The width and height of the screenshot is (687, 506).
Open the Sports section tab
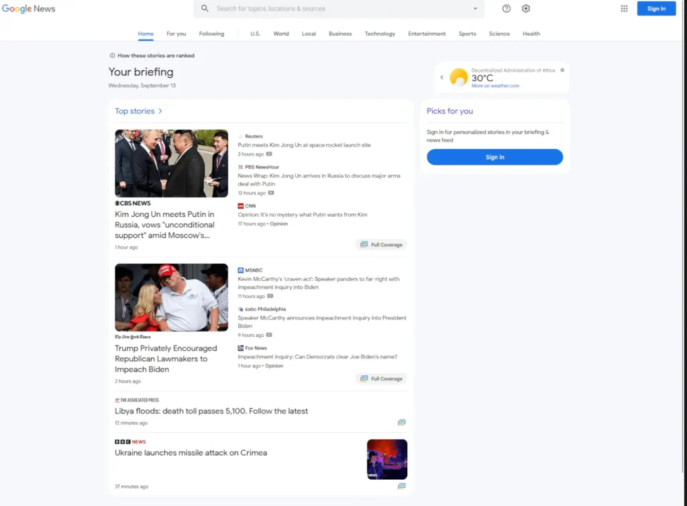(467, 34)
